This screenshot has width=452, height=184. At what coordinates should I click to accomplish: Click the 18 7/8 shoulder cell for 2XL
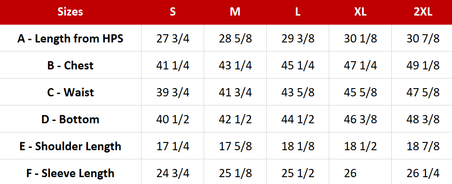point(422,146)
